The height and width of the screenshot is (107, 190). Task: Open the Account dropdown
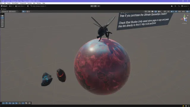[x=11, y=6]
